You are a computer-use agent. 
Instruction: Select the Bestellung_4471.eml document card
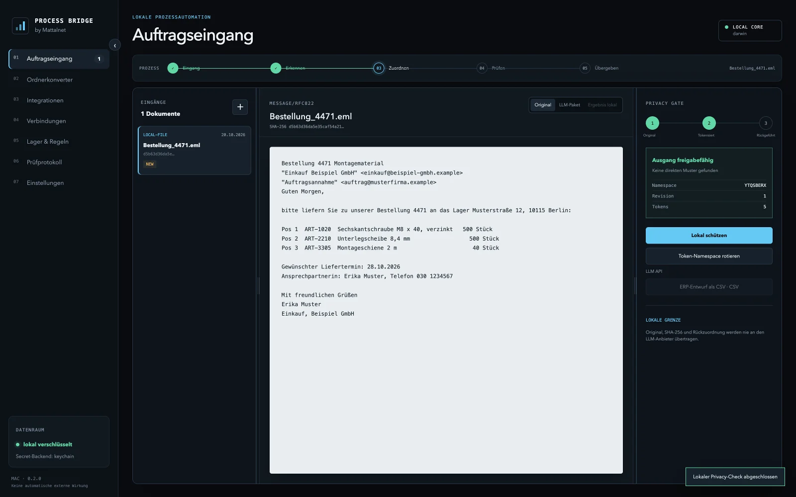(195, 151)
